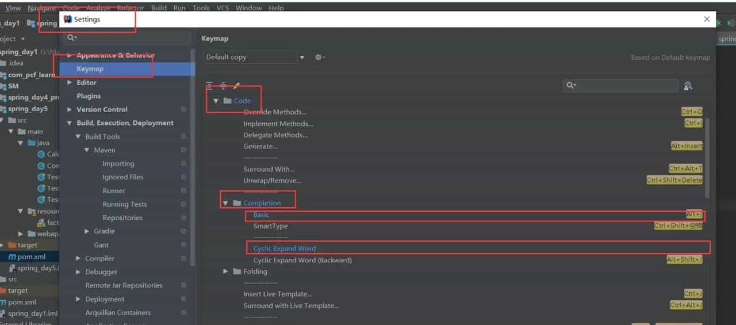Select the Basic completion action row

261,215
